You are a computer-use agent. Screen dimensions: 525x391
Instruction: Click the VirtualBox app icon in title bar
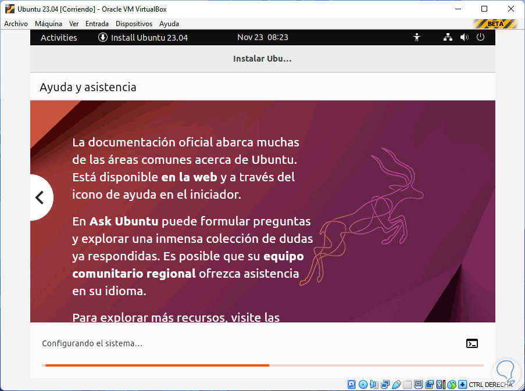coord(10,9)
